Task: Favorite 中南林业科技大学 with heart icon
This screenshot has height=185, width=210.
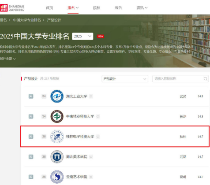Action: click(x=98, y=117)
